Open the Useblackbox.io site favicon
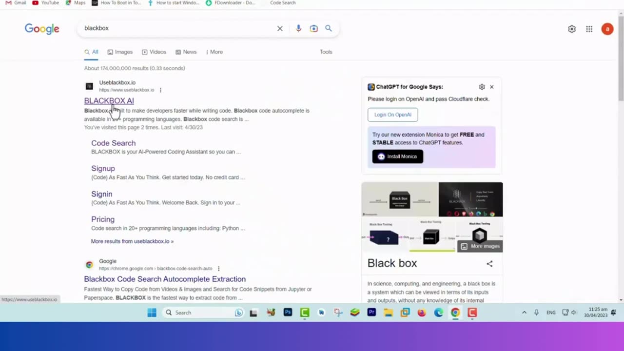Viewport: 624px width, 351px height. pyautogui.click(x=89, y=86)
